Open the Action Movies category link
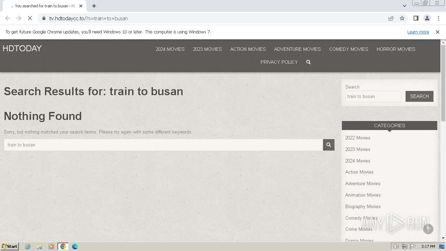 click(359, 172)
